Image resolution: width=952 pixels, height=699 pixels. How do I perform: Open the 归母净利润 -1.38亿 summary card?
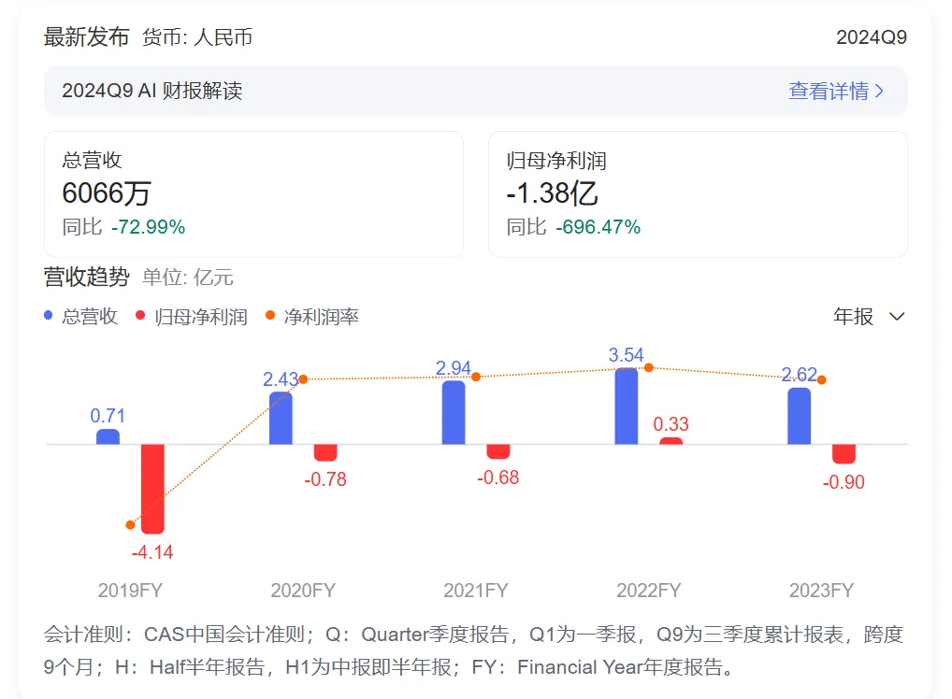point(697,193)
